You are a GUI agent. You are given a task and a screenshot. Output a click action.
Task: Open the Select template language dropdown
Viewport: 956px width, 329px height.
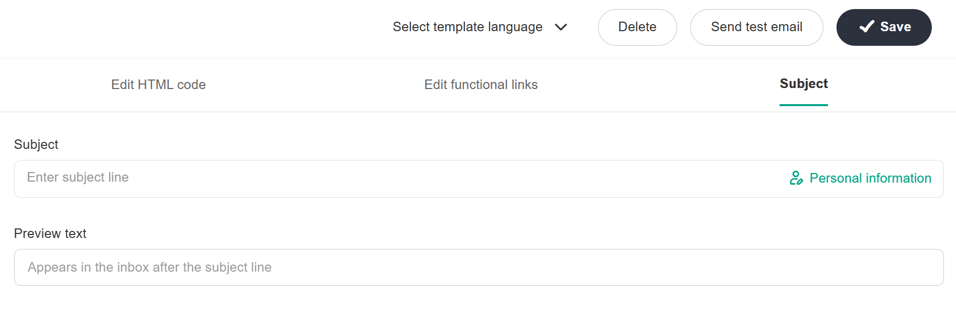[x=480, y=27]
